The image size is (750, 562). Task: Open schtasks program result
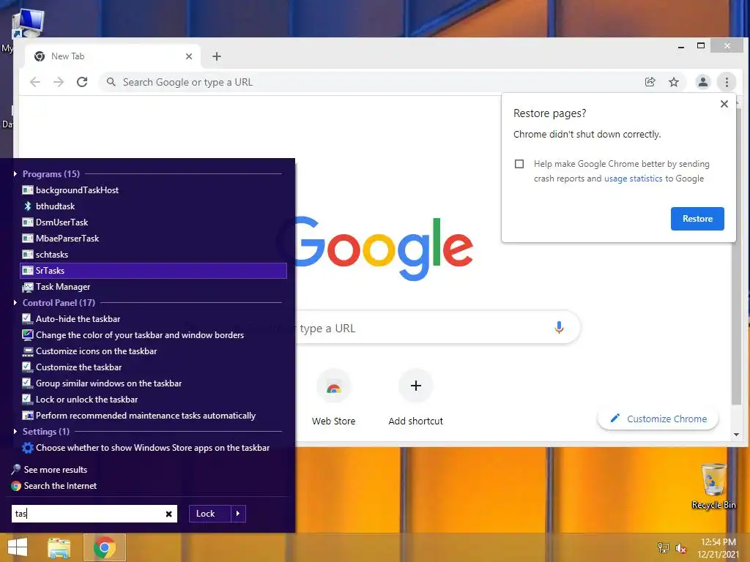click(x=154, y=254)
